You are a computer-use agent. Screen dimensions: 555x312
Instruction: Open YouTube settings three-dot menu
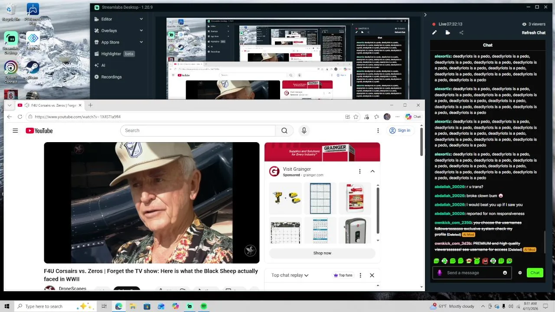point(378,130)
